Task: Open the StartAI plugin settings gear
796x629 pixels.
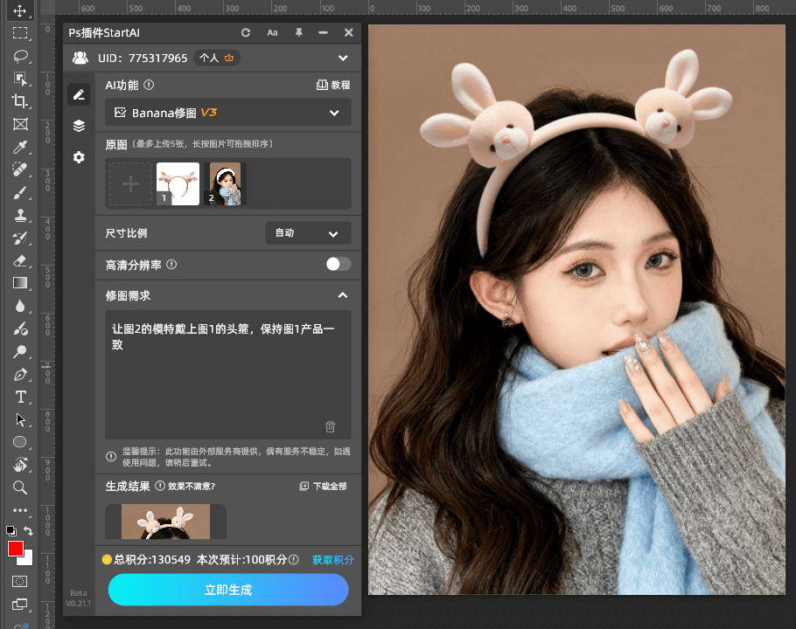Action: tap(79, 157)
